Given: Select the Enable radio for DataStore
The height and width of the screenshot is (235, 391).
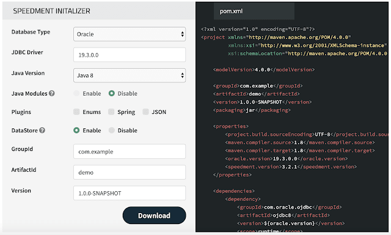Looking at the screenshot, I should pyautogui.click(x=76, y=130).
